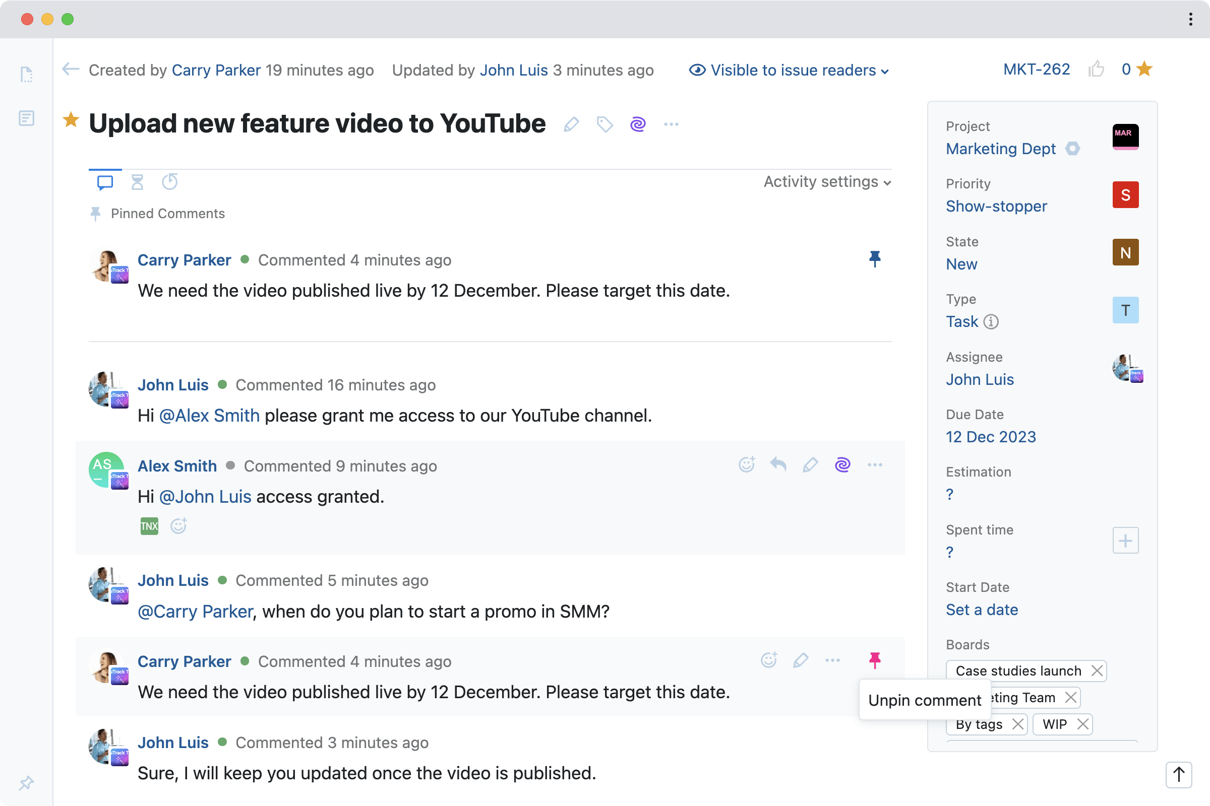
Task: Give the issue a thumbs up
Action: tap(1096, 69)
